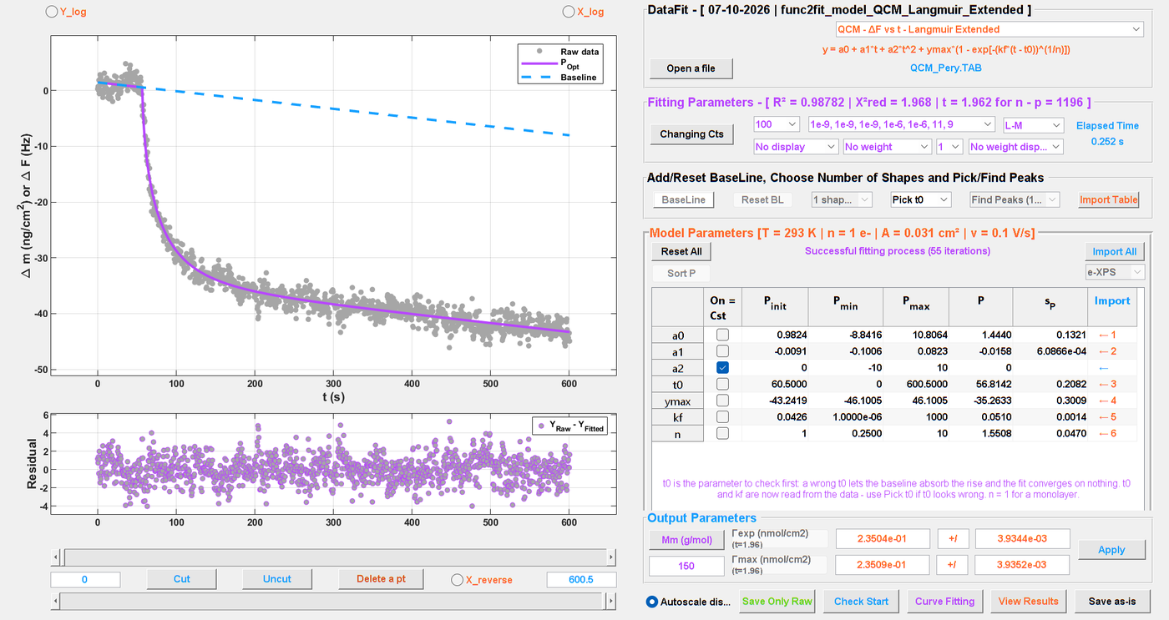Click the upper range slider track

pos(334,557)
